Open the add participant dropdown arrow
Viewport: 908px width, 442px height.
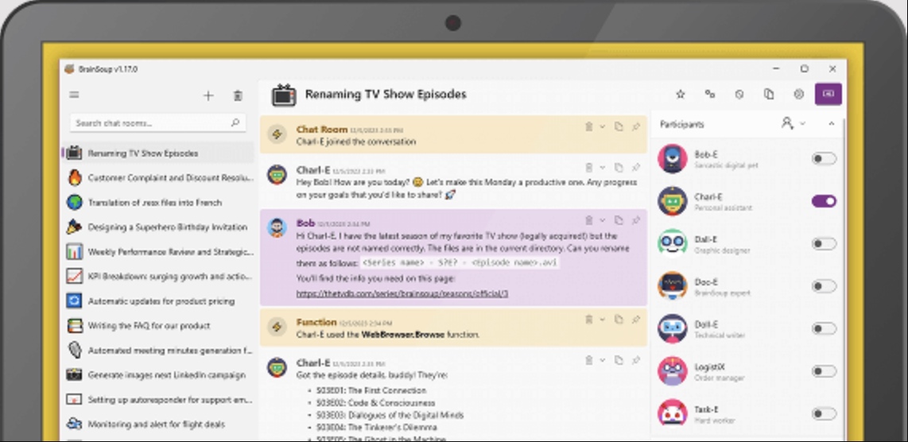(802, 124)
